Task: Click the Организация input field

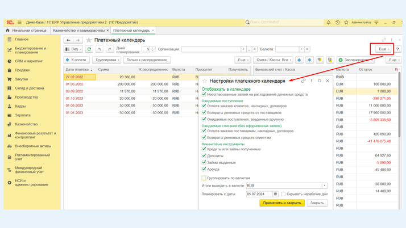Action: (x=210, y=49)
